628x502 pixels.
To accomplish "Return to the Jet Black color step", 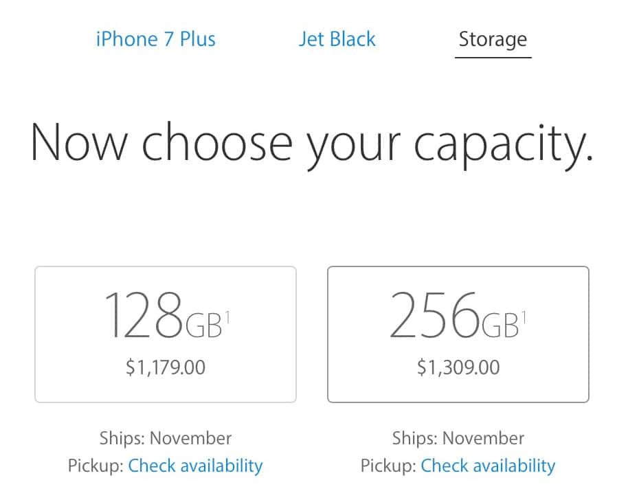I will pyautogui.click(x=337, y=38).
